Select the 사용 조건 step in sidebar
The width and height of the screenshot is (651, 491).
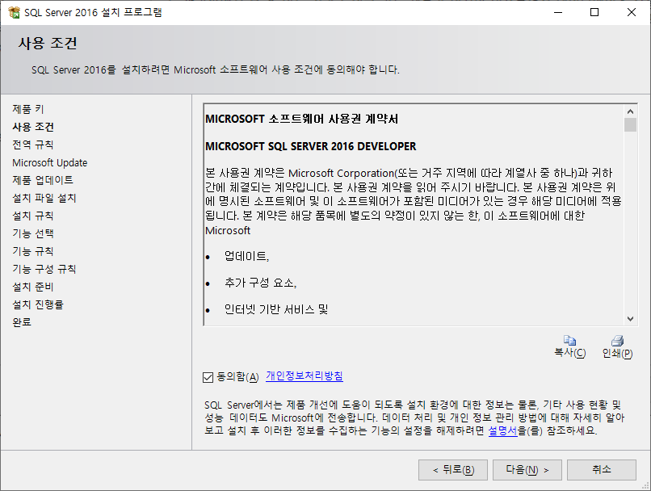[33, 127]
